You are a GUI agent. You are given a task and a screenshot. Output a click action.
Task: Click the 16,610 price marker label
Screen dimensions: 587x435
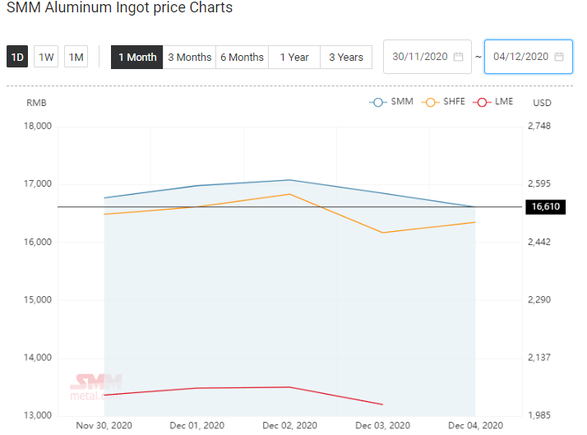545,206
